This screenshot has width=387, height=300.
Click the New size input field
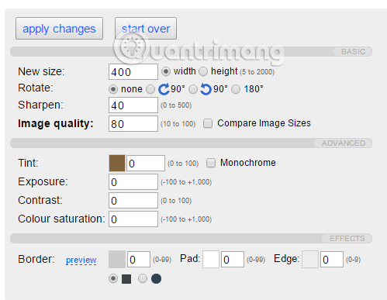[133, 71]
